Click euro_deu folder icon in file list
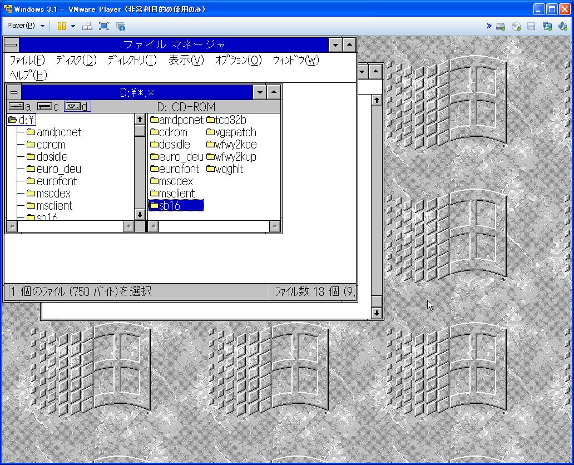Screen dimensions: 574x465 [x=154, y=157]
